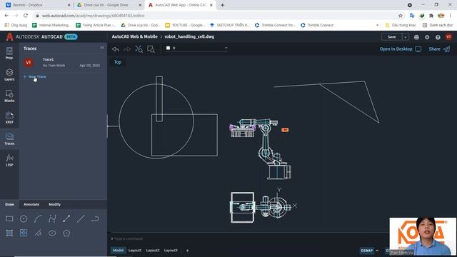Open the LISP panel
Image resolution: width=457 pixels, height=257 pixels.
click(x=9, y=160)
